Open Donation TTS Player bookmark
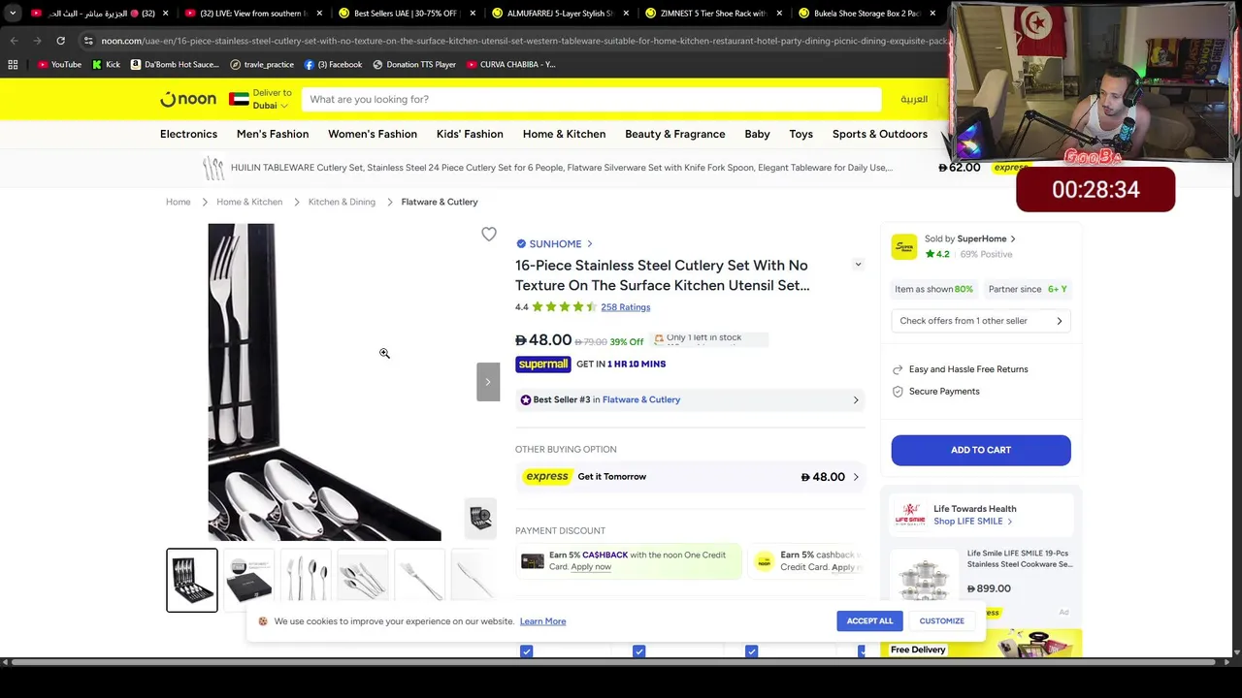Viewport: 1242px width, 698px height. point(414,64)
